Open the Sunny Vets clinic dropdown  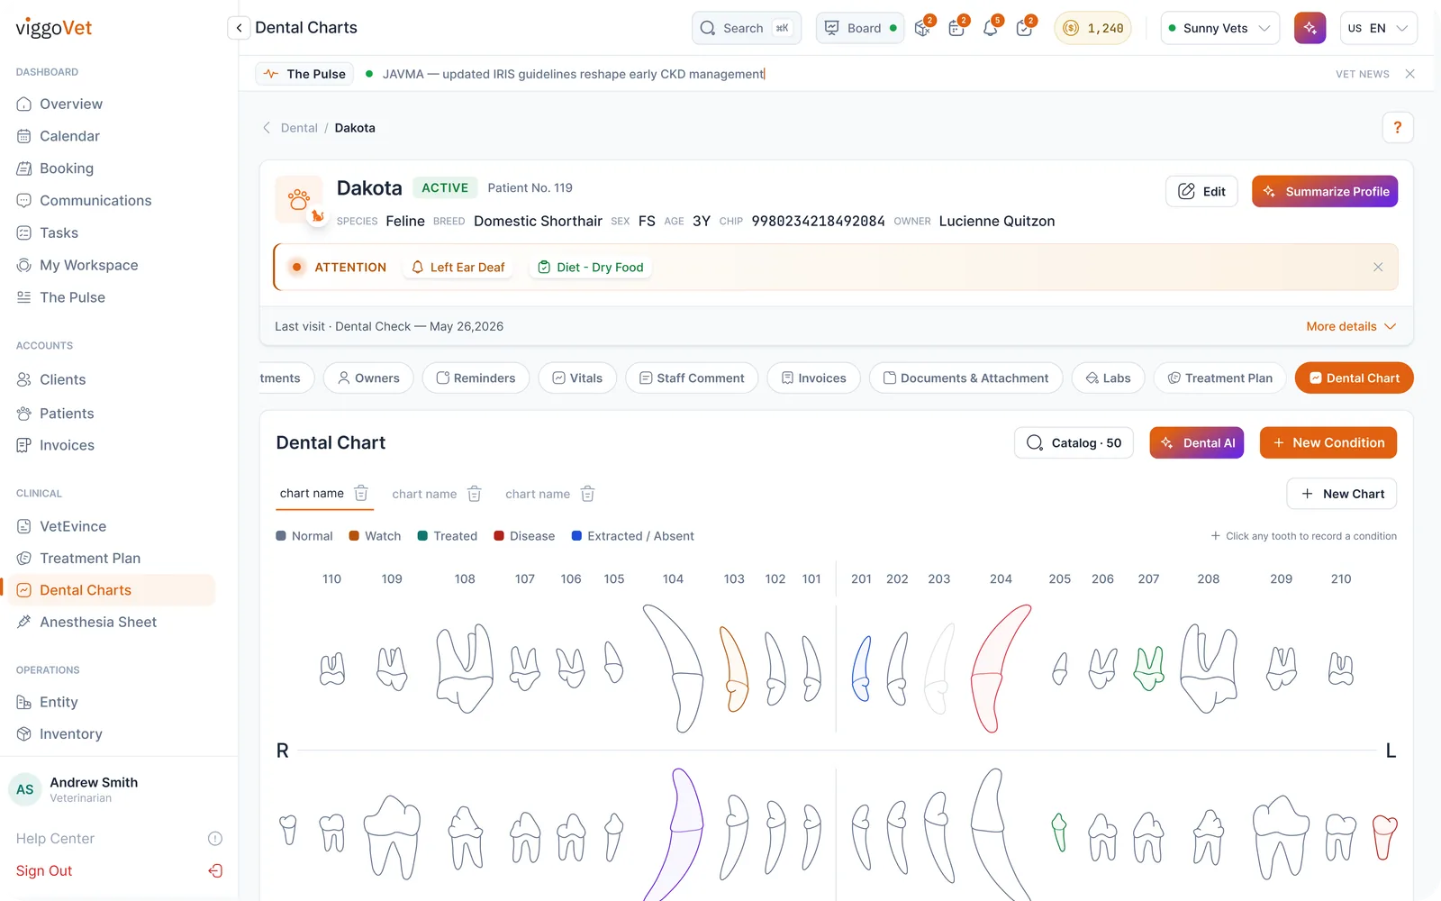tap(1219, 28)
